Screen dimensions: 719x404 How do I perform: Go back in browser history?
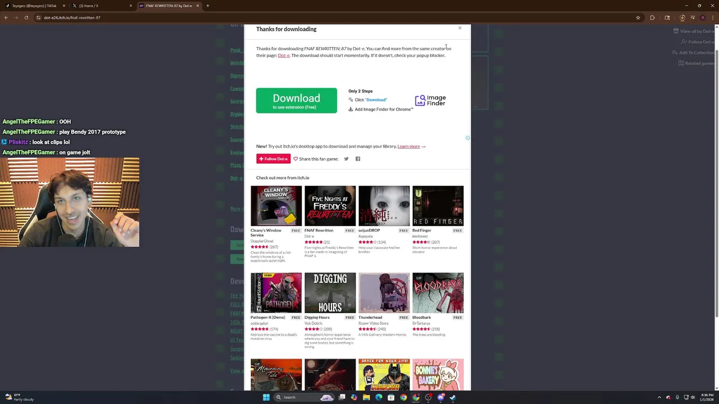(x=6, y=17)
